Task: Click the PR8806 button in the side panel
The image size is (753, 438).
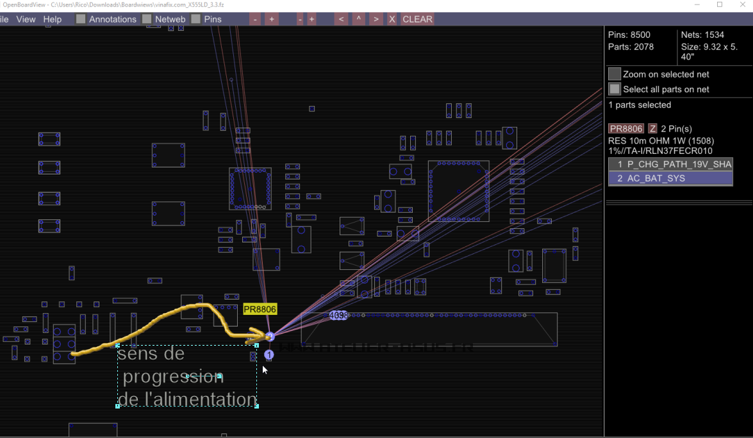Action: [625, 129]
